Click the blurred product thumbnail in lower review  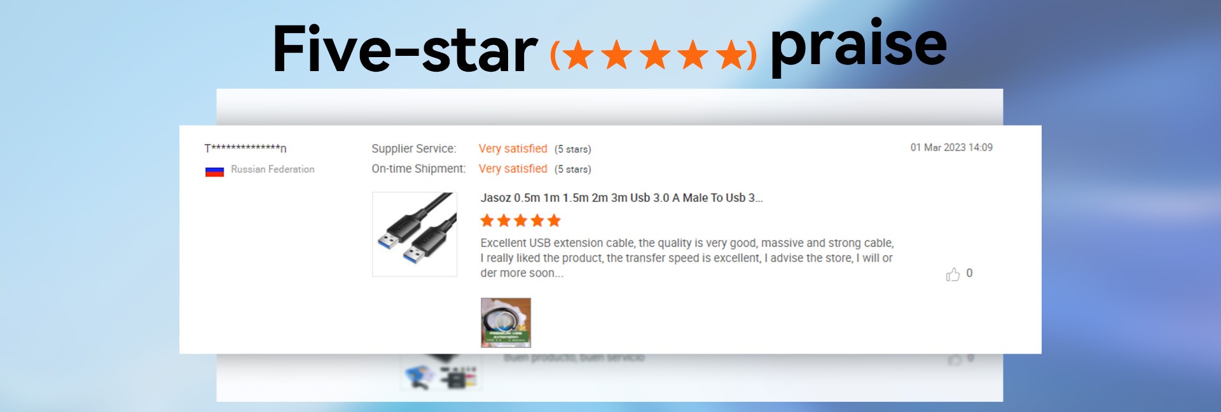441,373
